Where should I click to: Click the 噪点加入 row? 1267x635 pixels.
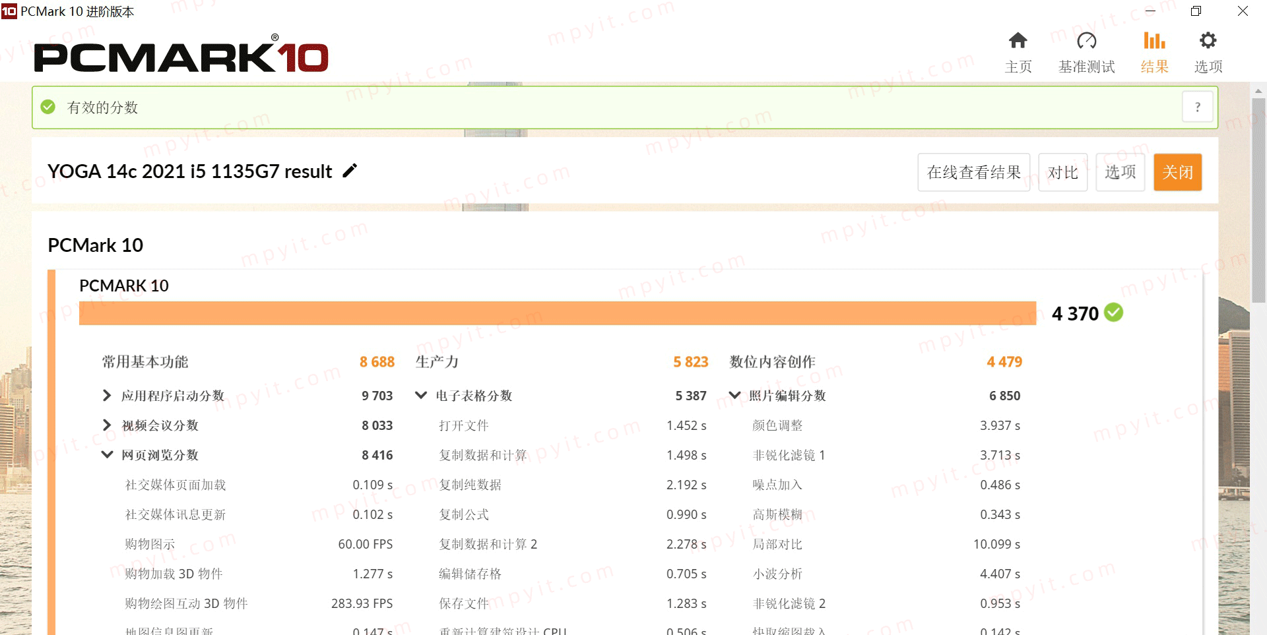coord(886,485)
